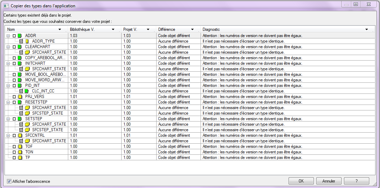Click the yellow icon next to ADDR_TYPE

point(27,41)
